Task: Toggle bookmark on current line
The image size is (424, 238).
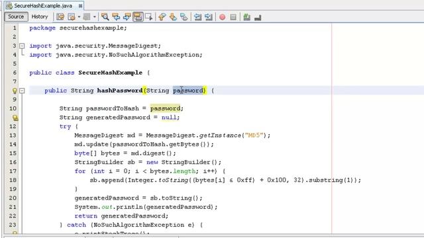Action: (184, 17)
